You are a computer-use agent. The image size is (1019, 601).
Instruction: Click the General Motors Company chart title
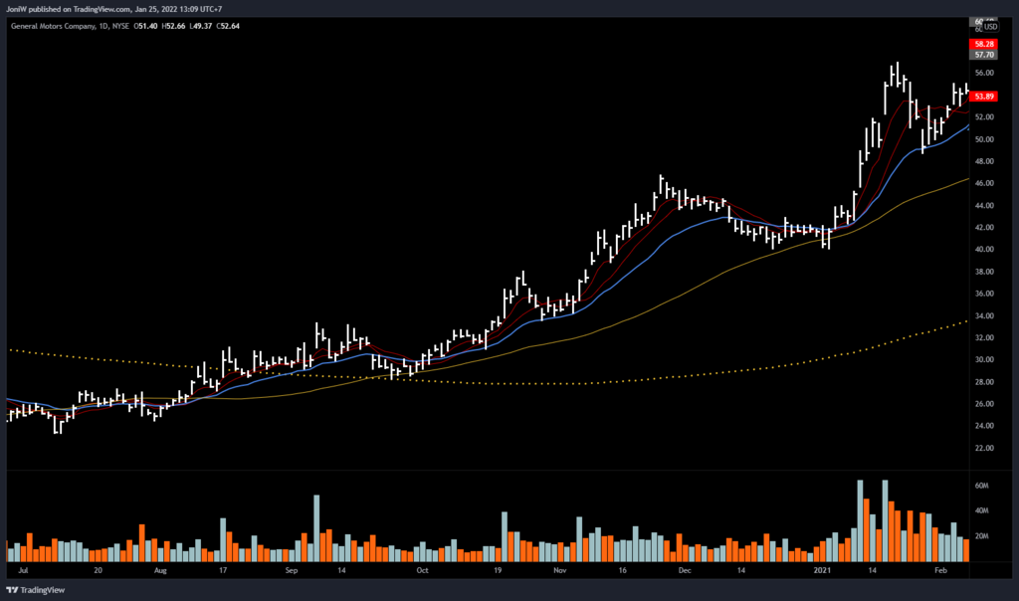pos(52,26)
